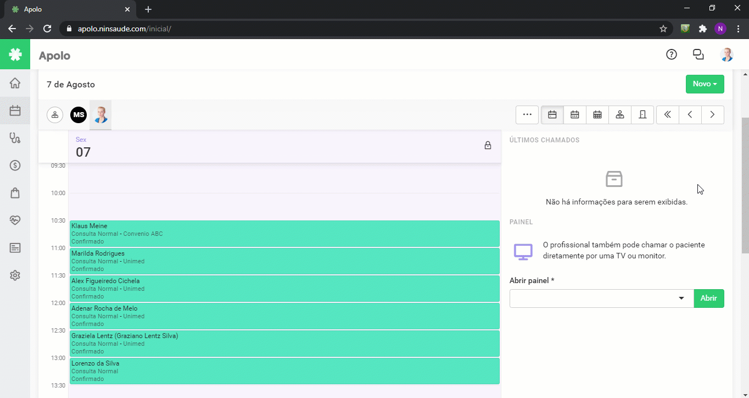The width and height of the screenshot is (749, 398).
Task: Expand the Novo dropdown button
Action: [x=705, y=84]
